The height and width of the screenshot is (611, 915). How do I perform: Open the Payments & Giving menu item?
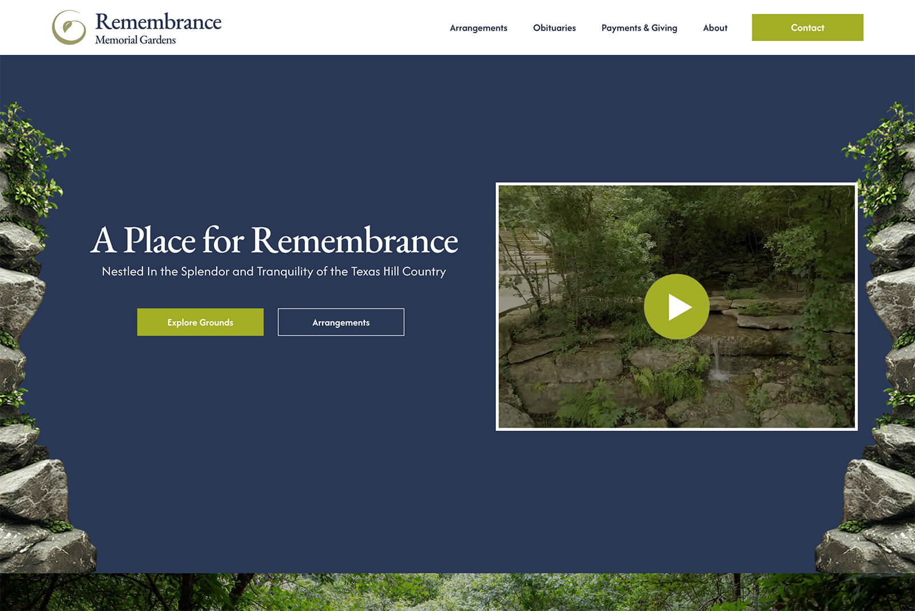pyautogui.click(x=639, y=28)
